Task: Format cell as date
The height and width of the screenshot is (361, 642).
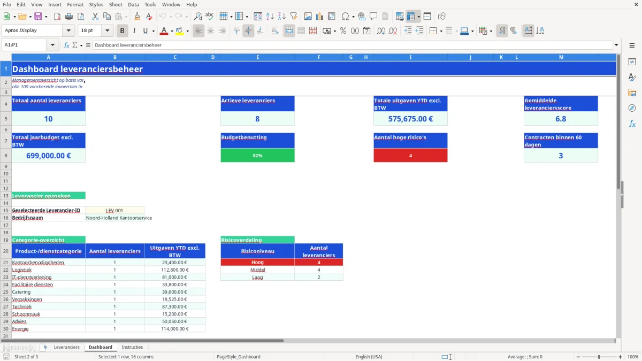Action: click(366, 31)
